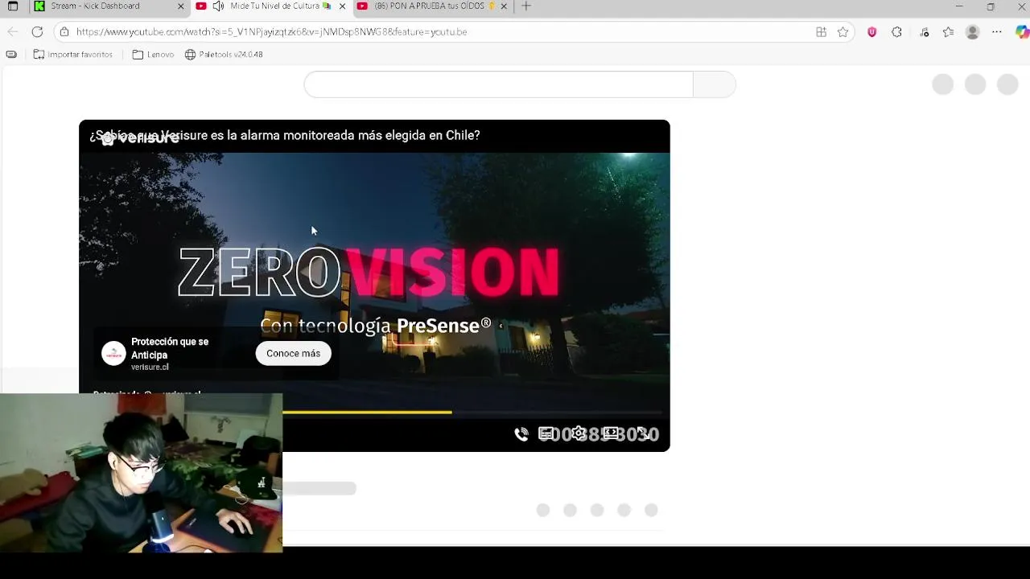This screenshot has height=579, width=1030.
Task: Close the PON A PRUEBA tus OÍDOS tab
Action: tap(504, 6)
